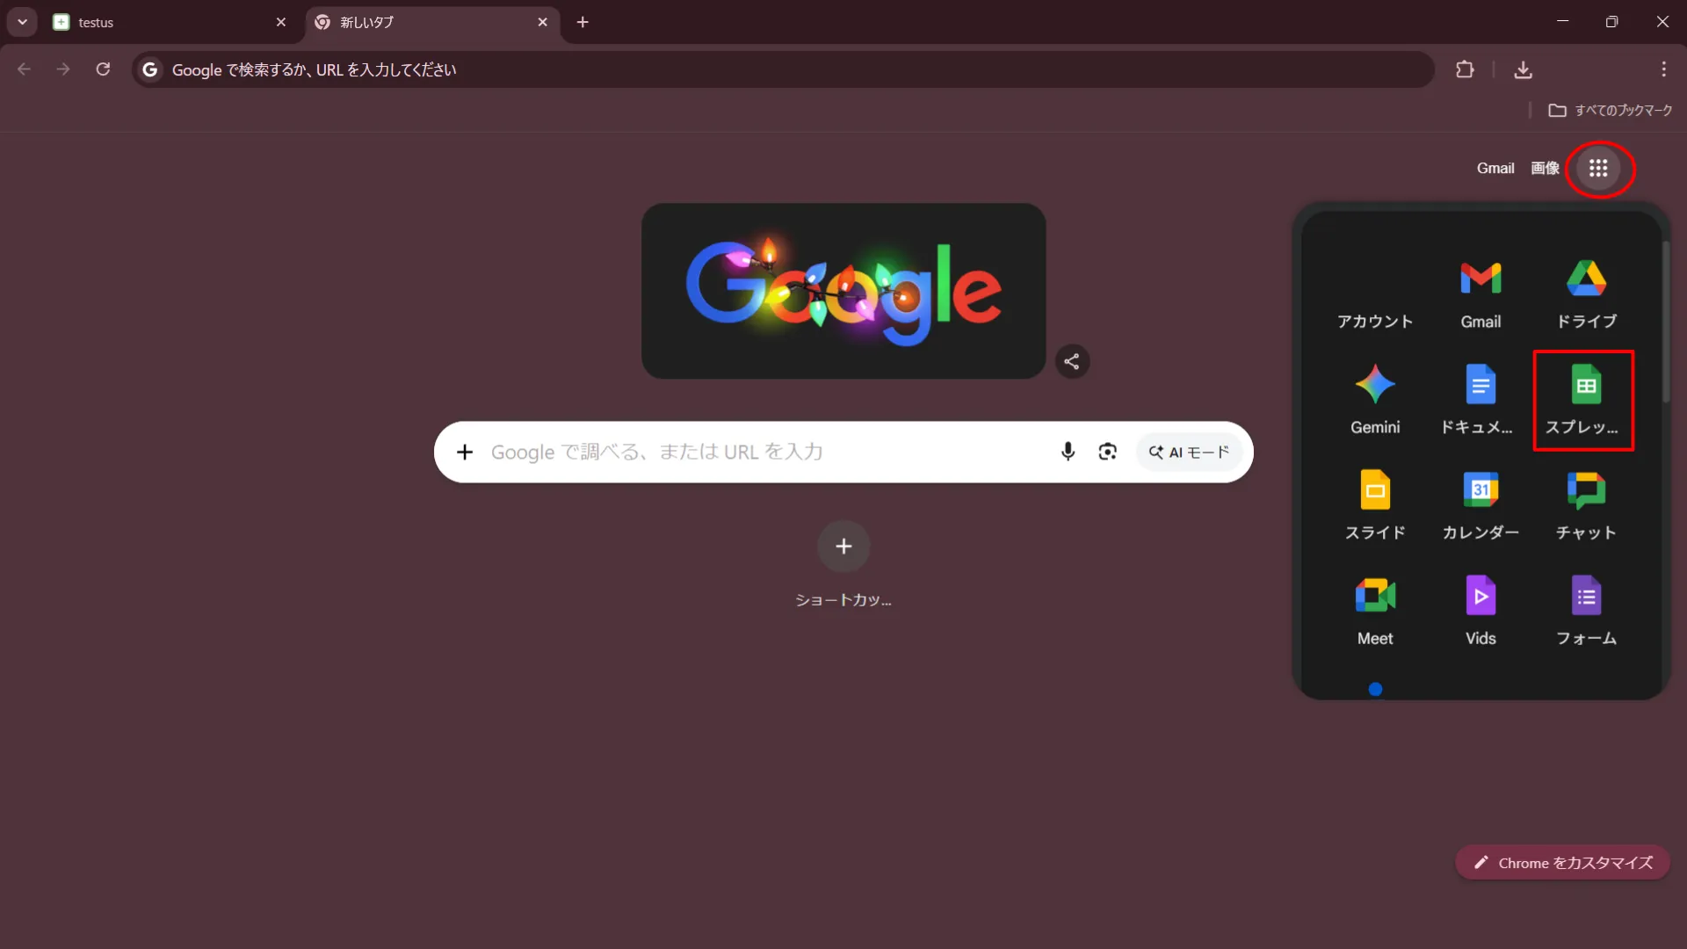Click the plus icon in the search box
The width and height of the screenshot is (1687, 949).
click(465, 452)
